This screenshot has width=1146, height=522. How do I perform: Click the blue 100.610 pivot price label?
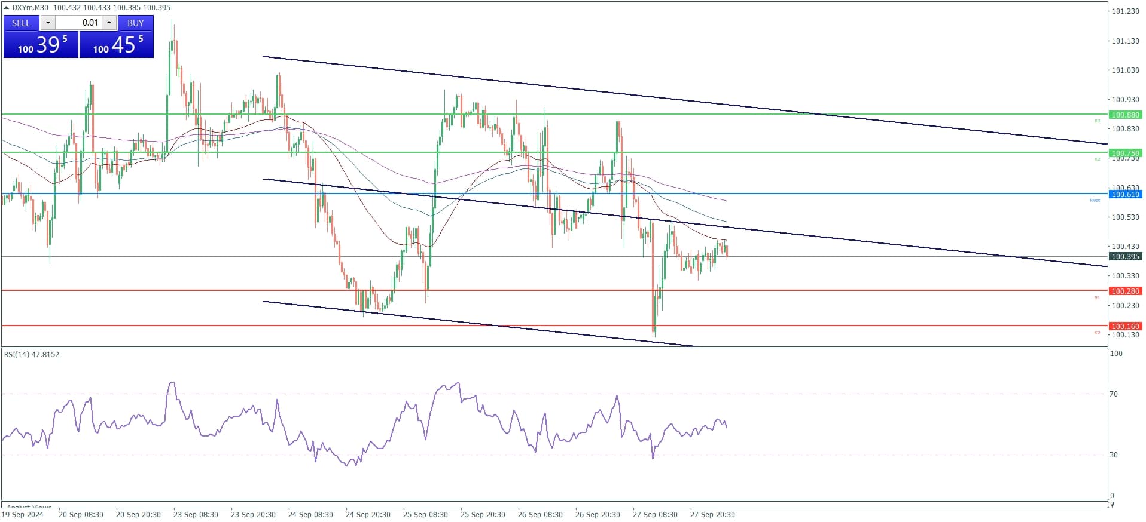[x=1125, y=194]
